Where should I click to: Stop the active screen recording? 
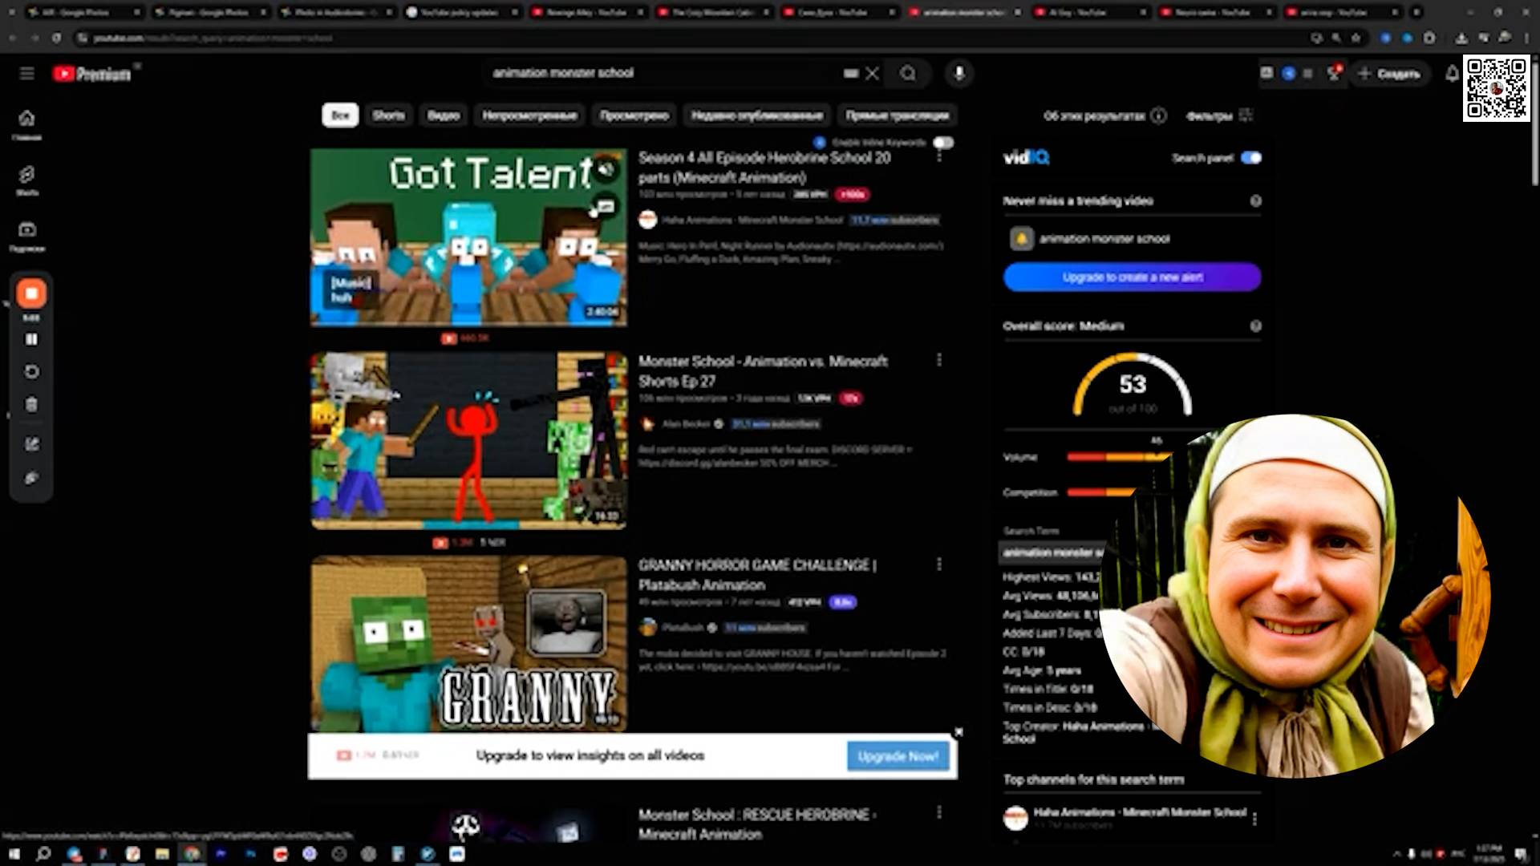coord(31,293)
